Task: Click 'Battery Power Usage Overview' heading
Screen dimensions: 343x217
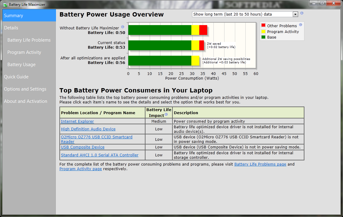Action: tap(111, 14)
